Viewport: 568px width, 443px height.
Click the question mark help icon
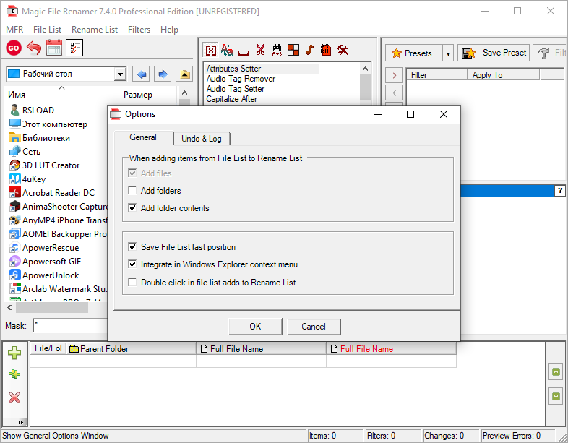point(560,190)
